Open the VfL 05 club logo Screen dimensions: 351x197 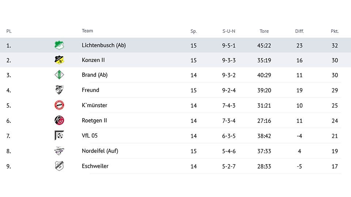[59, 135]
